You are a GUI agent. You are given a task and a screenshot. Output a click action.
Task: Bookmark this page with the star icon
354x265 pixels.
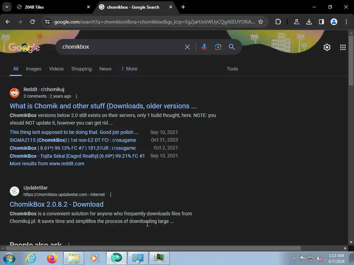[x=261, y=22]
